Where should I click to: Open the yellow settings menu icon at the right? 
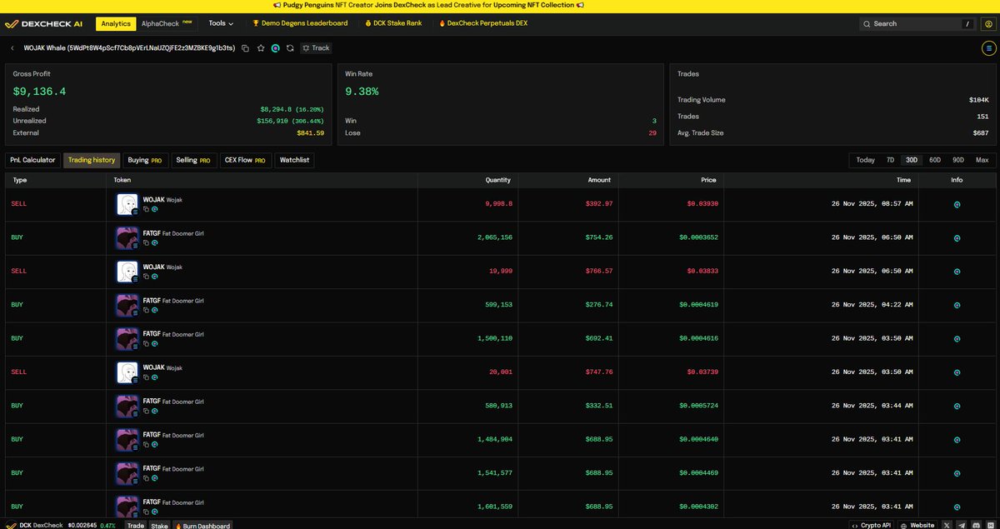click(988, 48)
